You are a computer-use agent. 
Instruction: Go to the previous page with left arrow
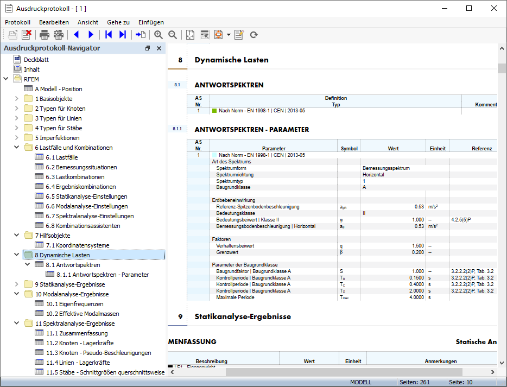pyautogui.click(x=76, y=35)
